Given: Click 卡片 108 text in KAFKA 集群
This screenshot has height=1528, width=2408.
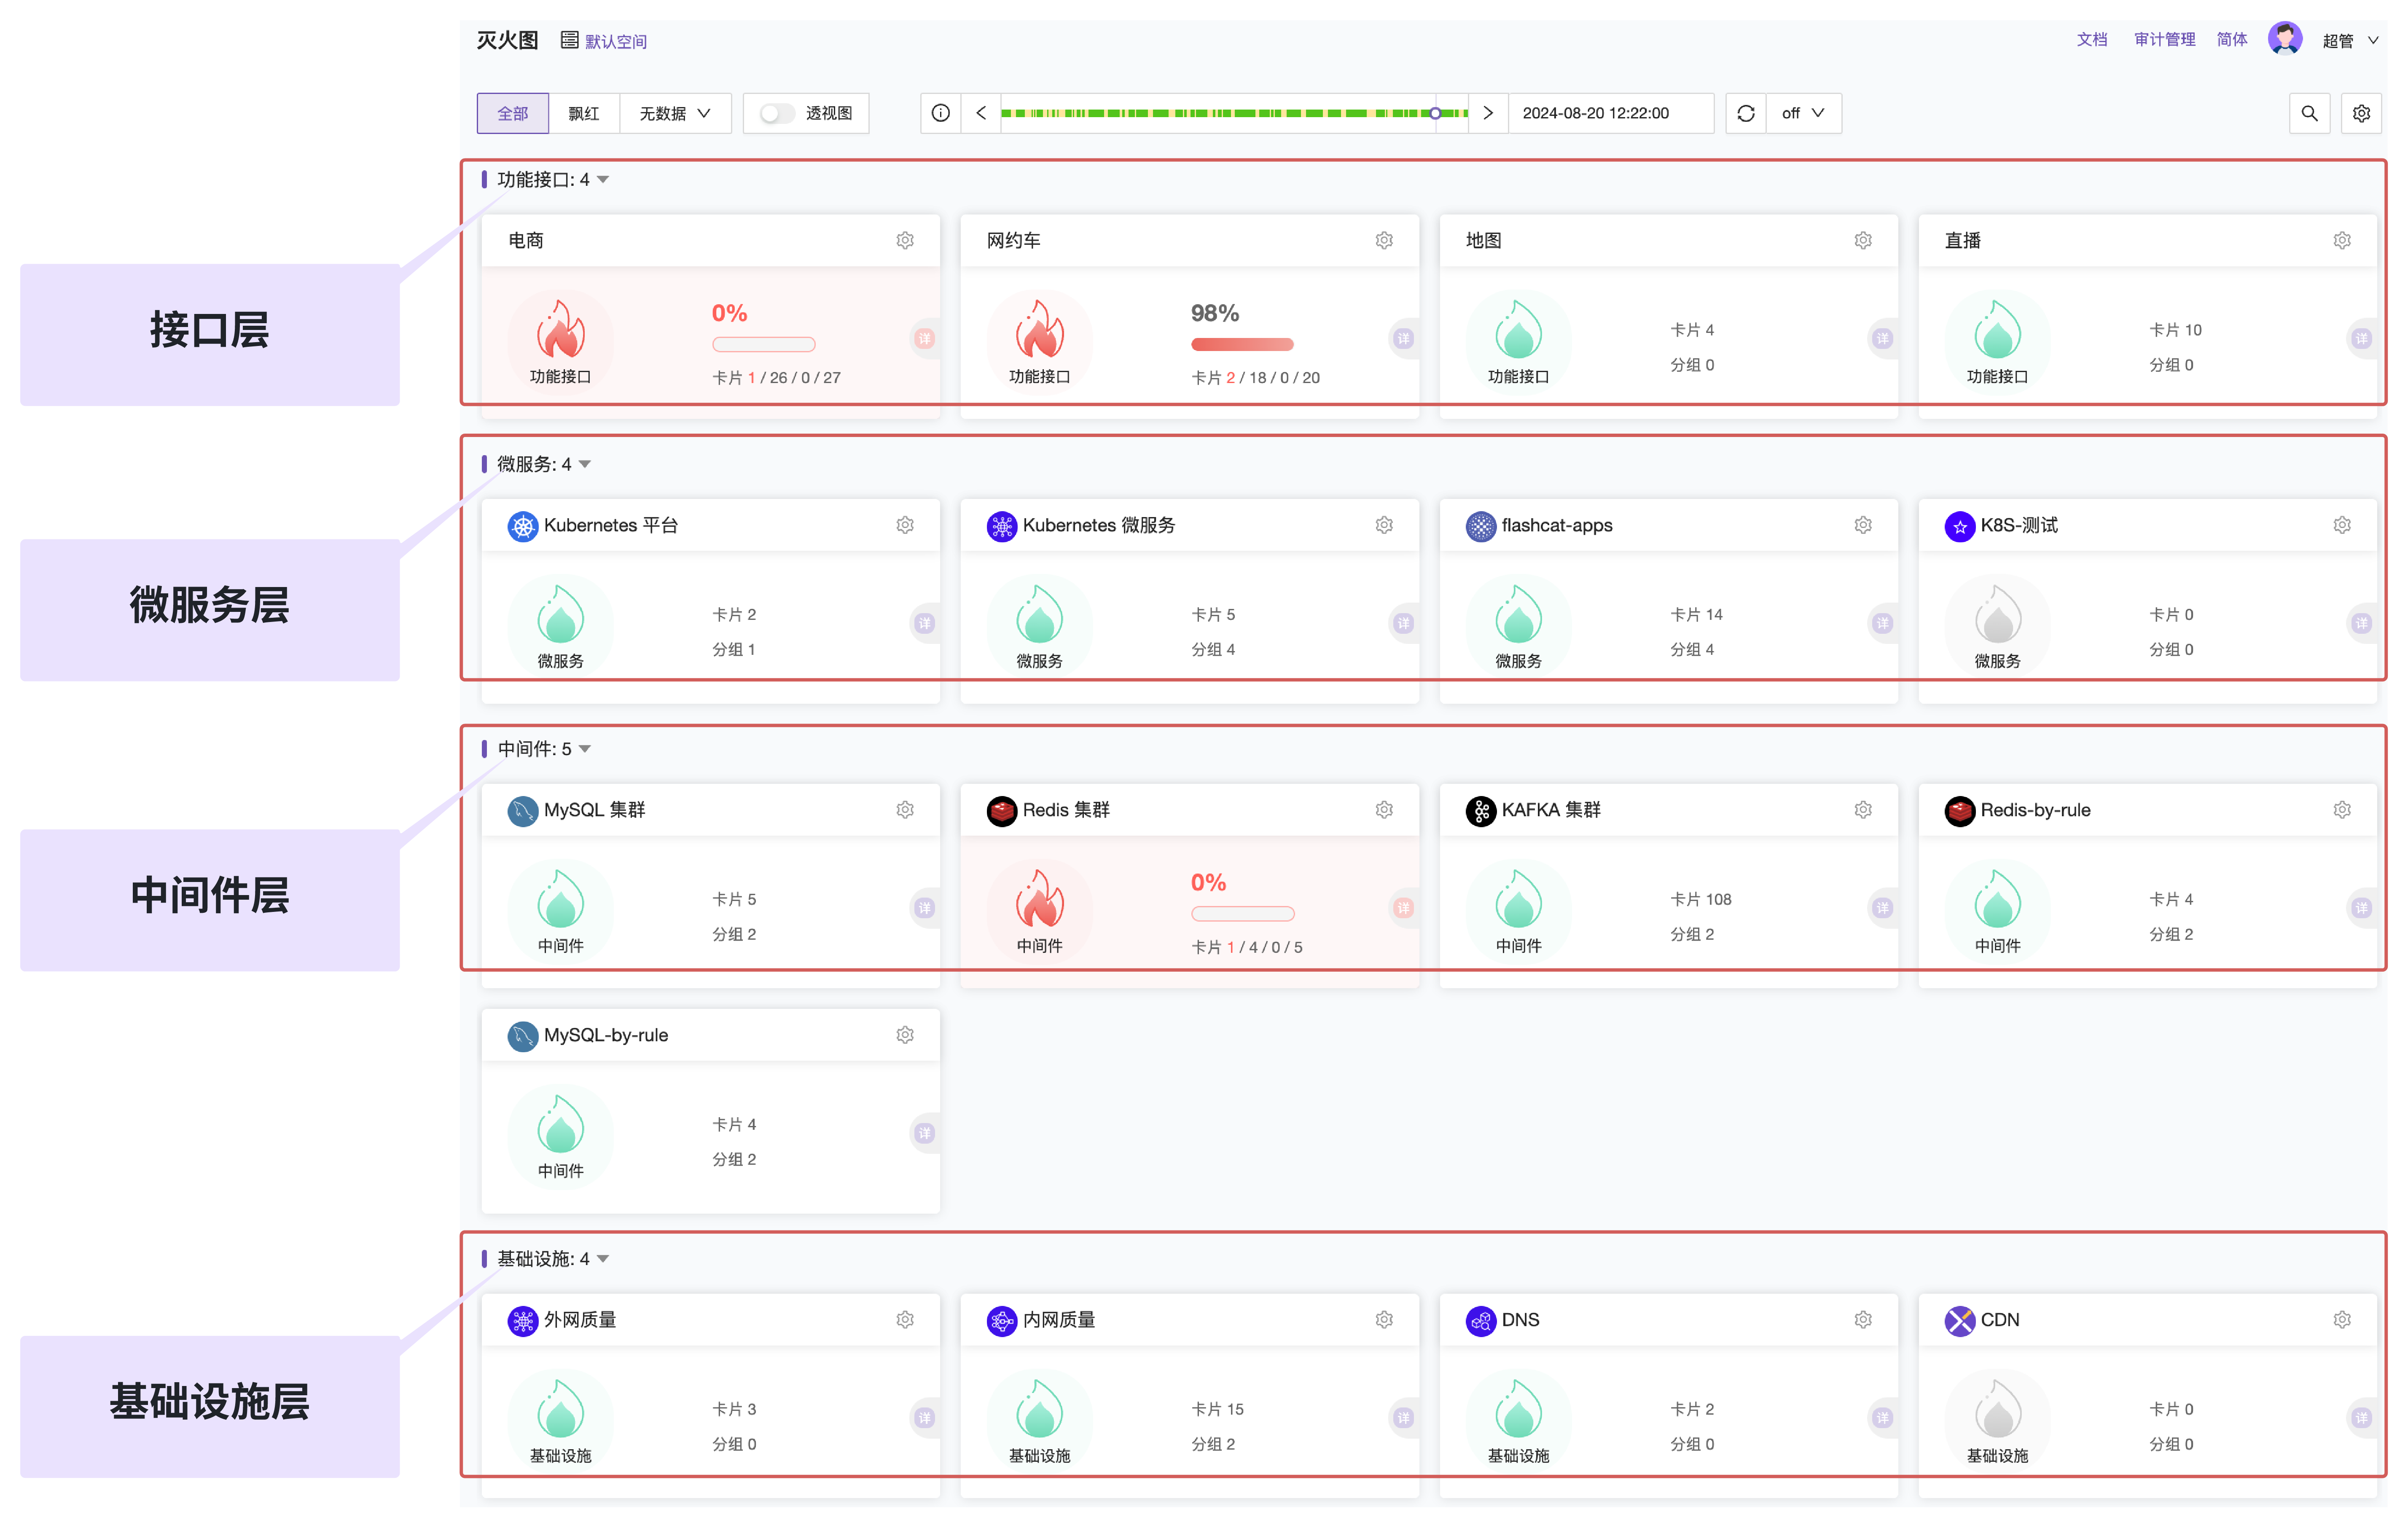Looking at the screenshot, I should pyautogui.click(x=1700, y=901).
